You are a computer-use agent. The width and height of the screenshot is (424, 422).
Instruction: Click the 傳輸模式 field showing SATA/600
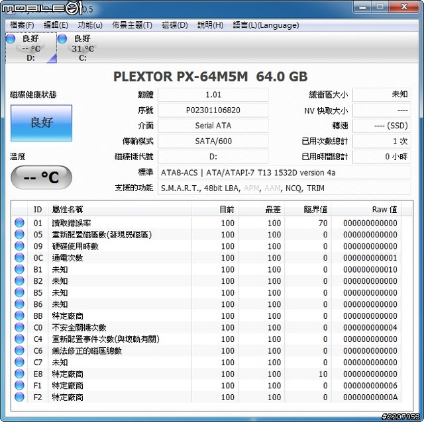[x=213, y=141]
